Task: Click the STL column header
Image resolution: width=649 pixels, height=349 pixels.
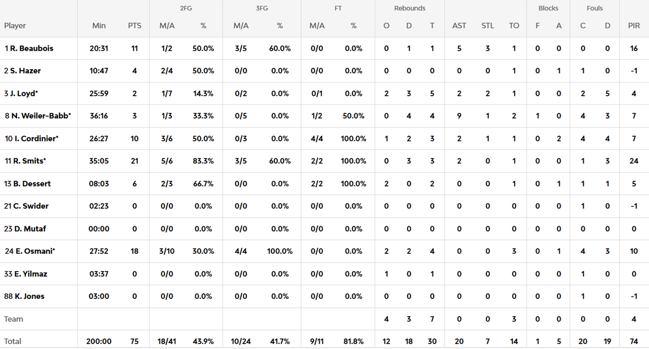Action: coord(487,25)
